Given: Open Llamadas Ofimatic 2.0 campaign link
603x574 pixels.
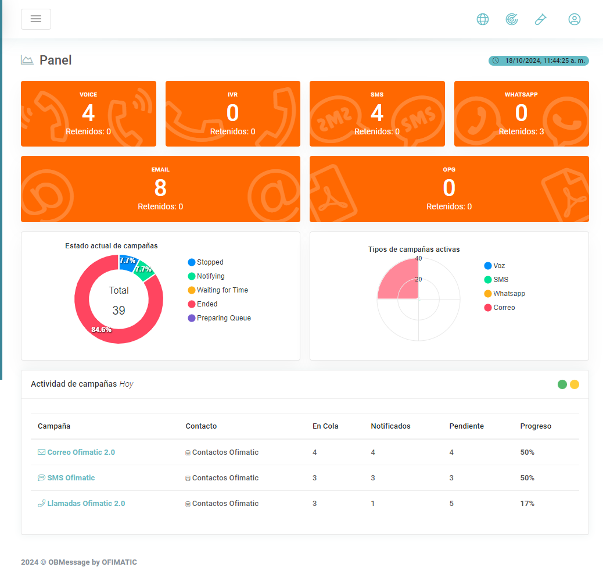Looking at the screenshot, I should (x=86, y=503).
